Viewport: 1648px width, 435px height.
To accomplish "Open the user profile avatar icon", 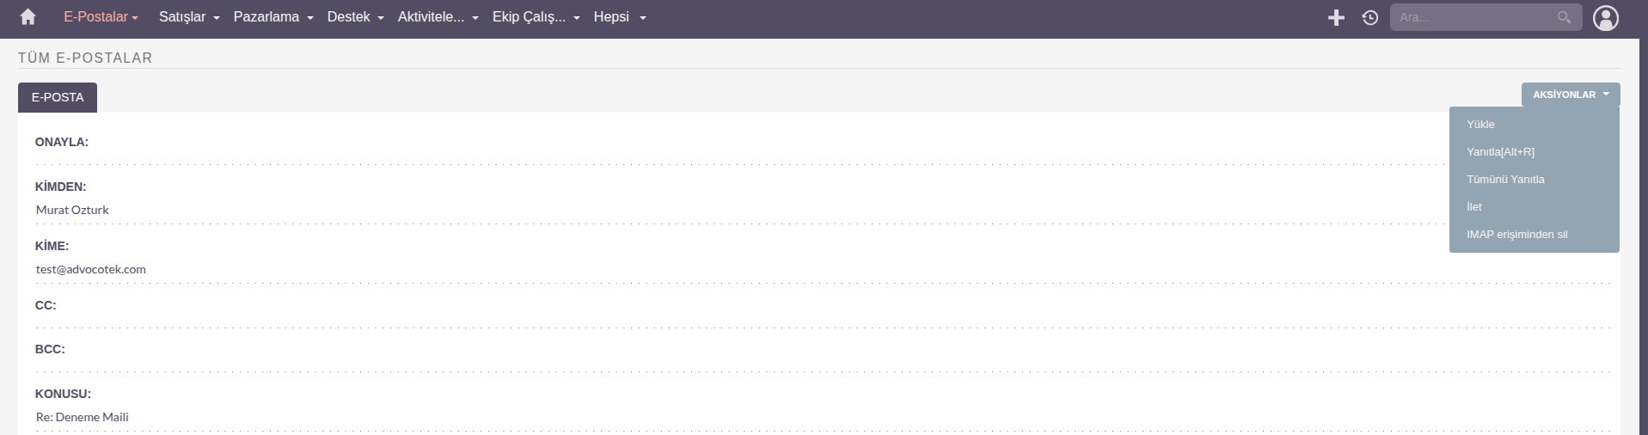I will (x=1606, y=17).
